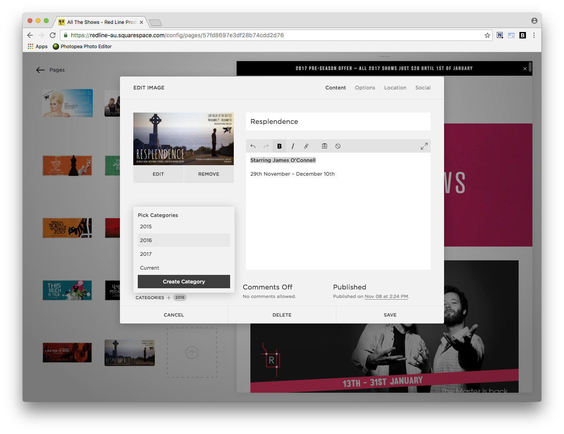Click the DELETE button
564x434 pixels.
click(282, 315)
